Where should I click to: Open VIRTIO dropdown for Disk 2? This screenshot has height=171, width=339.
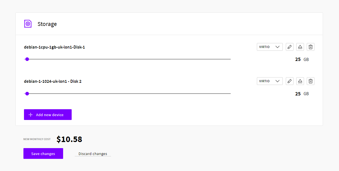pyautogui.click(x=270, y=81)
